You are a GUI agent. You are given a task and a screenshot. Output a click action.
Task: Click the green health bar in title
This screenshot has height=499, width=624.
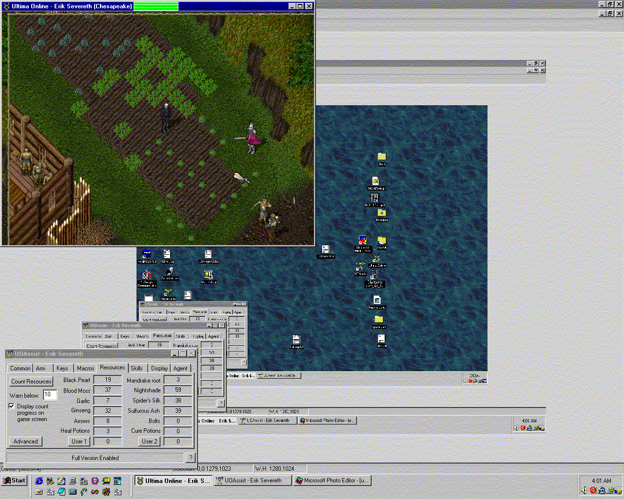tap(156, 6)
